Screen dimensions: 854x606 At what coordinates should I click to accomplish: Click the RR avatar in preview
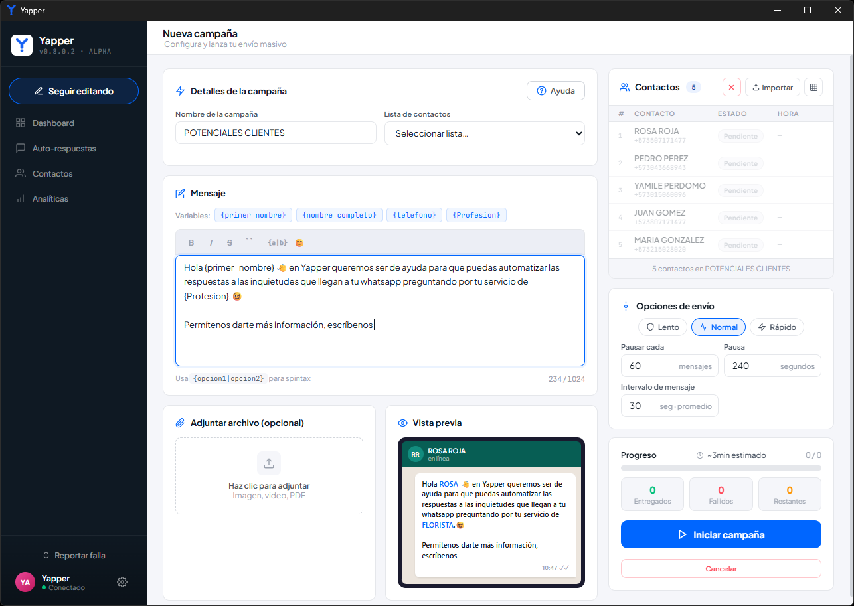[416, 454]
